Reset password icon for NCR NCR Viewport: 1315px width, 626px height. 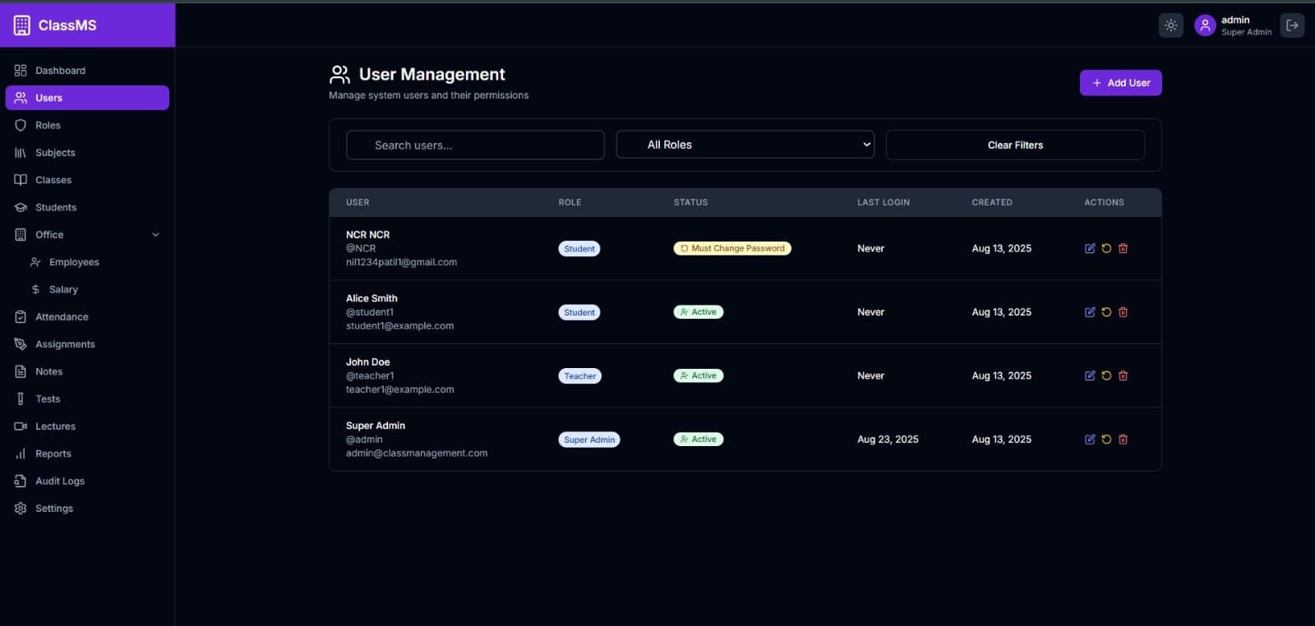[1106, 248]
